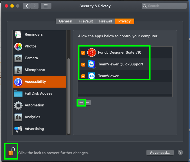Click the sidebar list scrollbar thumb
The image size is (190, 162).
click(x=69, y=96)
